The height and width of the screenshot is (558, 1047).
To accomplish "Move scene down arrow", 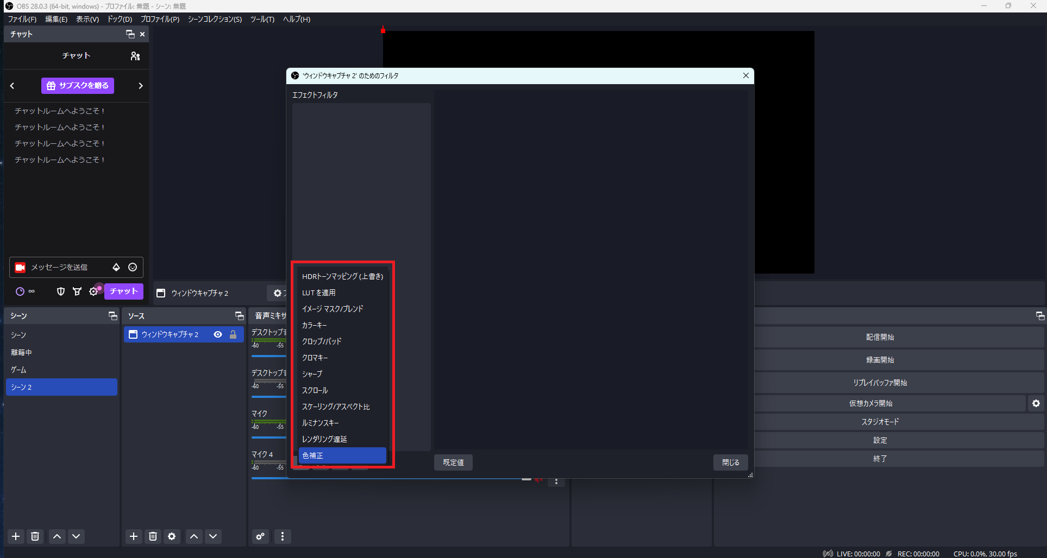I will (x=76, y=536).
